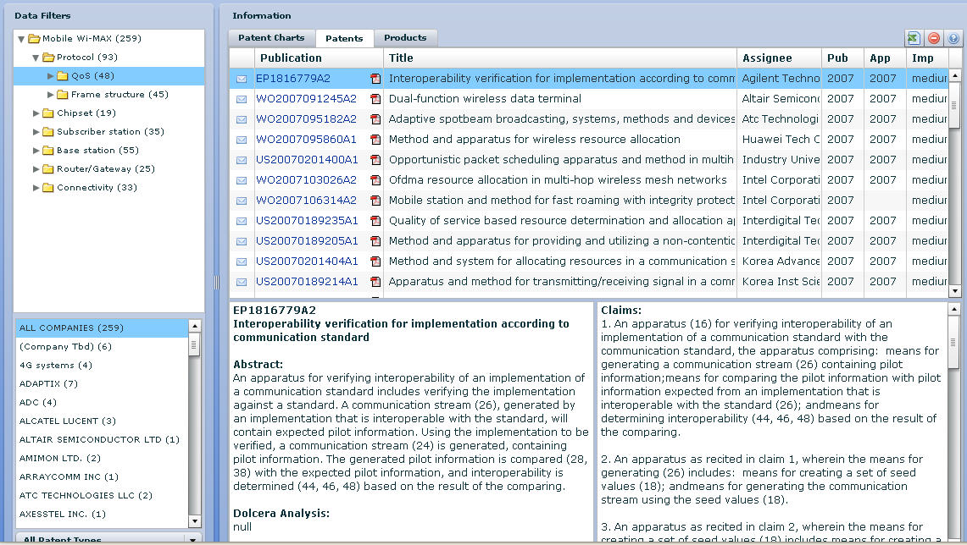Switch to the Products tab

click(405, 38)
